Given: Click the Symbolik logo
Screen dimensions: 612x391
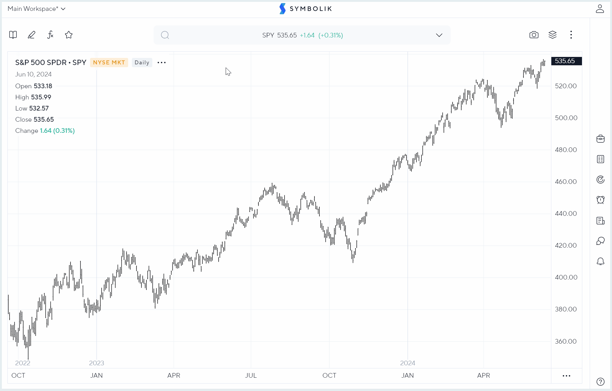Looking at the screenshot, I should 306,9.
